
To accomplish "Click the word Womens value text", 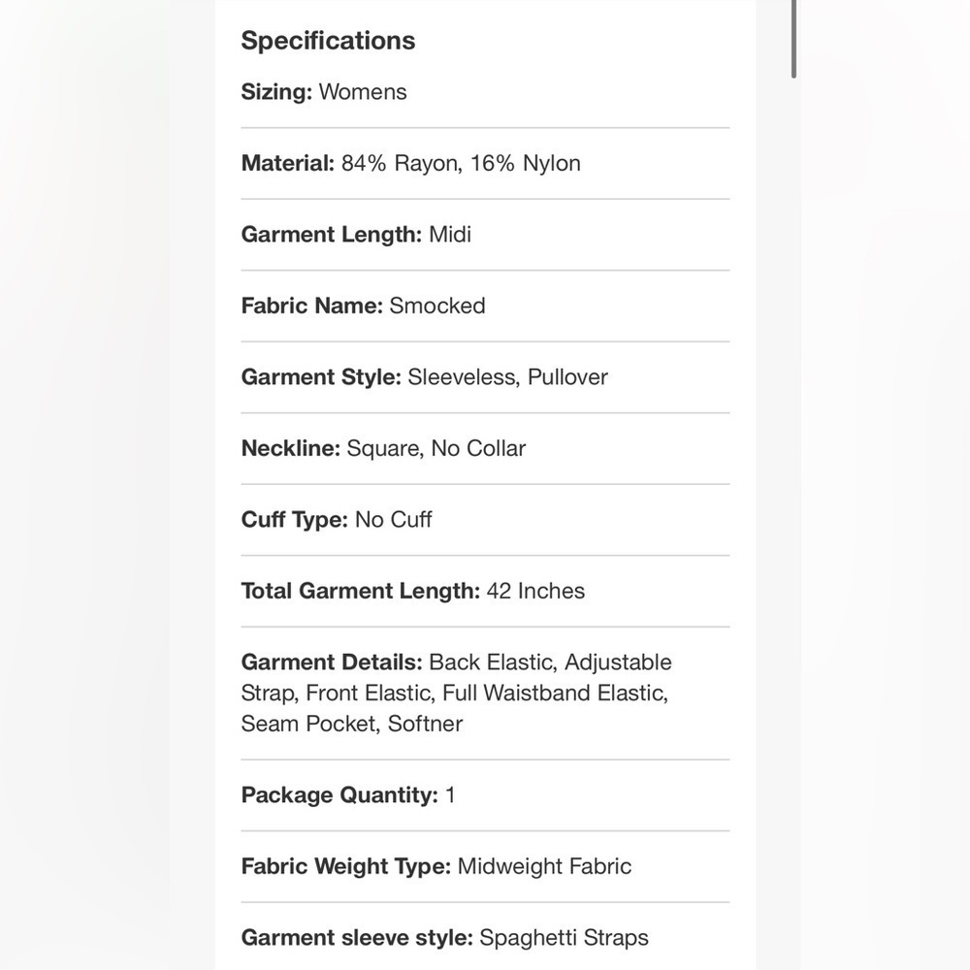I will coord(363,92).
